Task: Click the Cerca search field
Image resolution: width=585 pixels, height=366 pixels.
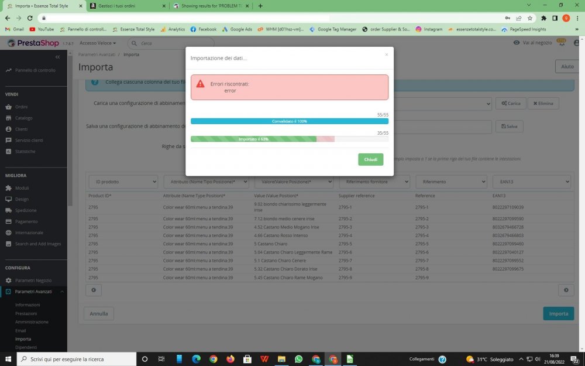Action: tap(171, 43)
